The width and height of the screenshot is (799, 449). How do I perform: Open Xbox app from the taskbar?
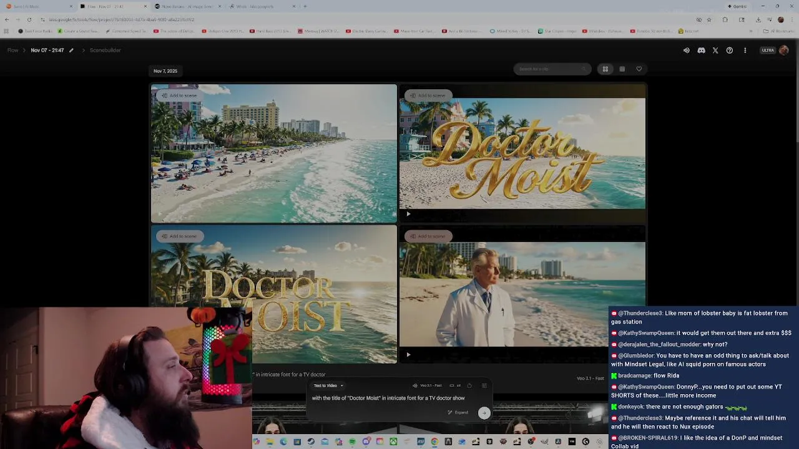393,442
